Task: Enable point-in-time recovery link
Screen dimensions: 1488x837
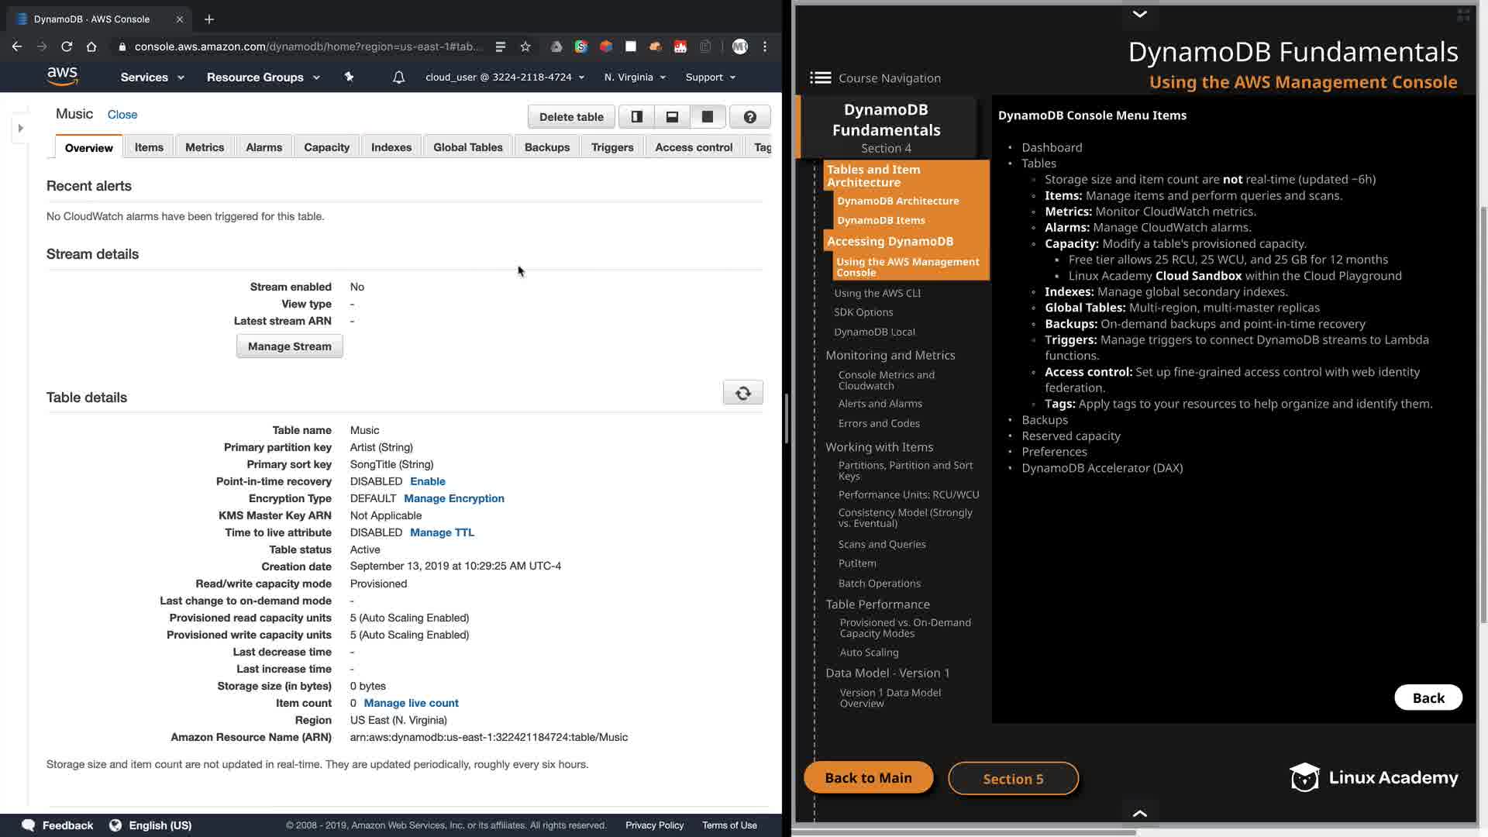Action: [427, 481]
